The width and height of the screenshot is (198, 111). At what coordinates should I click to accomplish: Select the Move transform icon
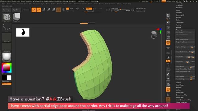(x=44, y=10)
